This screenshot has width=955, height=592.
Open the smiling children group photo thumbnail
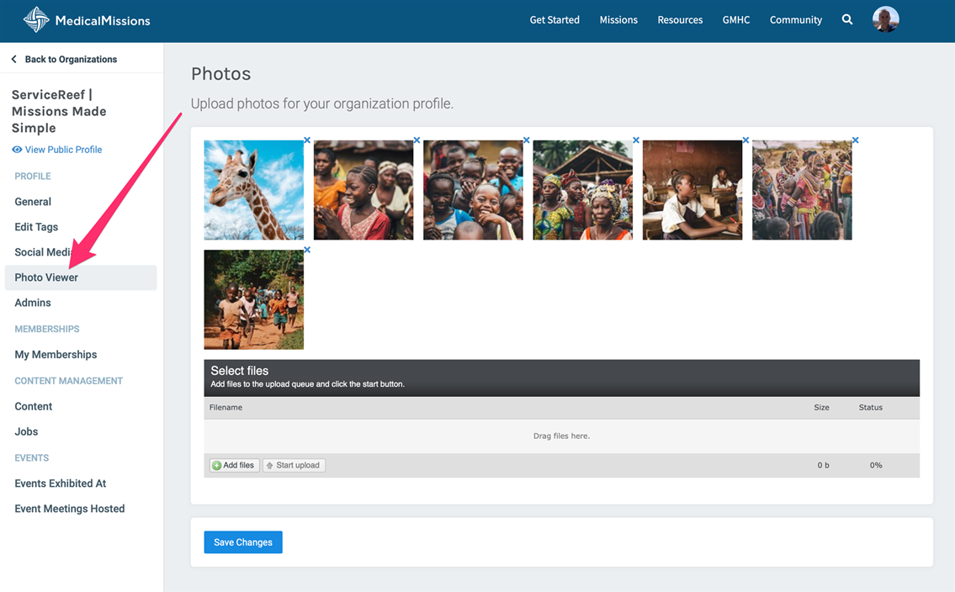pos(473,190)
